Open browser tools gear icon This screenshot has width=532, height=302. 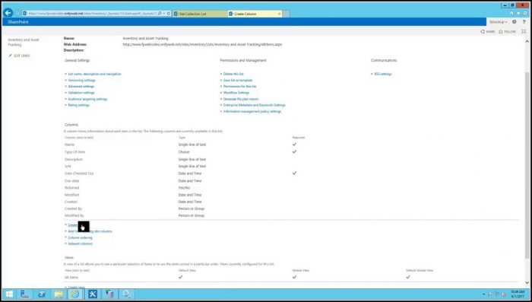coord(524,13)
